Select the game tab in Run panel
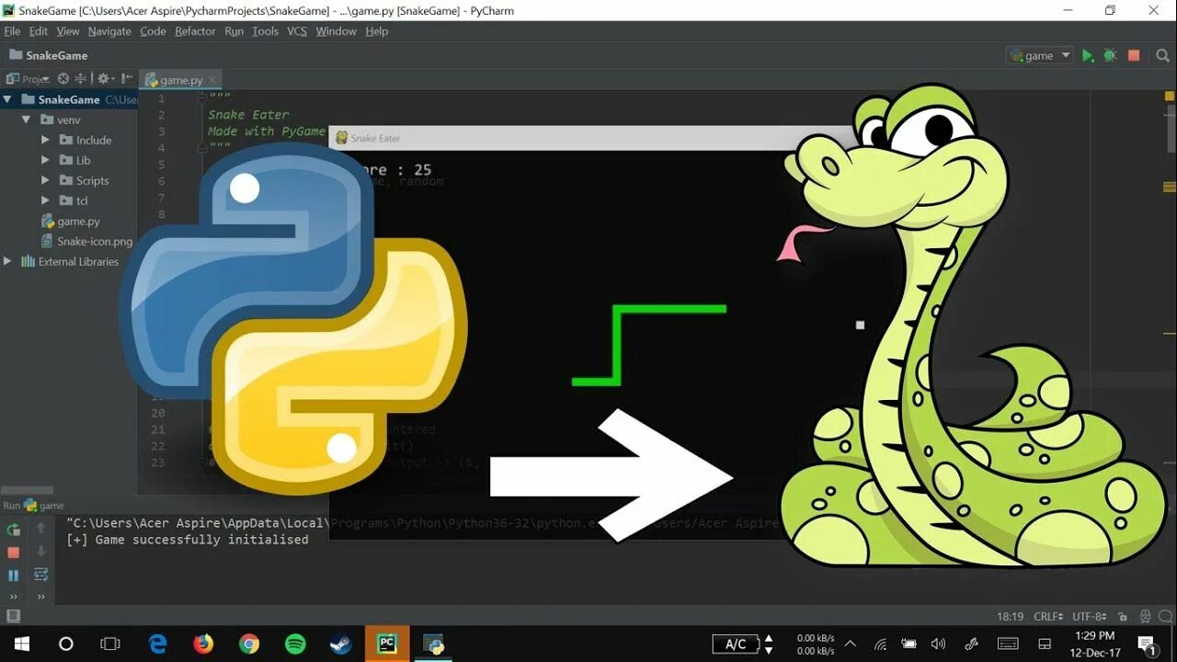 pyautogui.click(x=44, y=506)
